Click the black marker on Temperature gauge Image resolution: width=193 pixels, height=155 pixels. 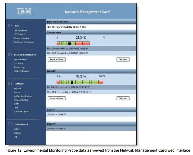70,43
